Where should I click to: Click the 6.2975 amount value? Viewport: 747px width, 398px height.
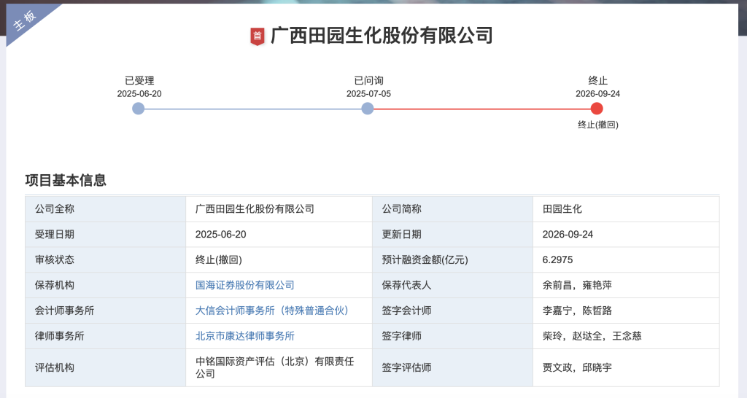[557, 260]
